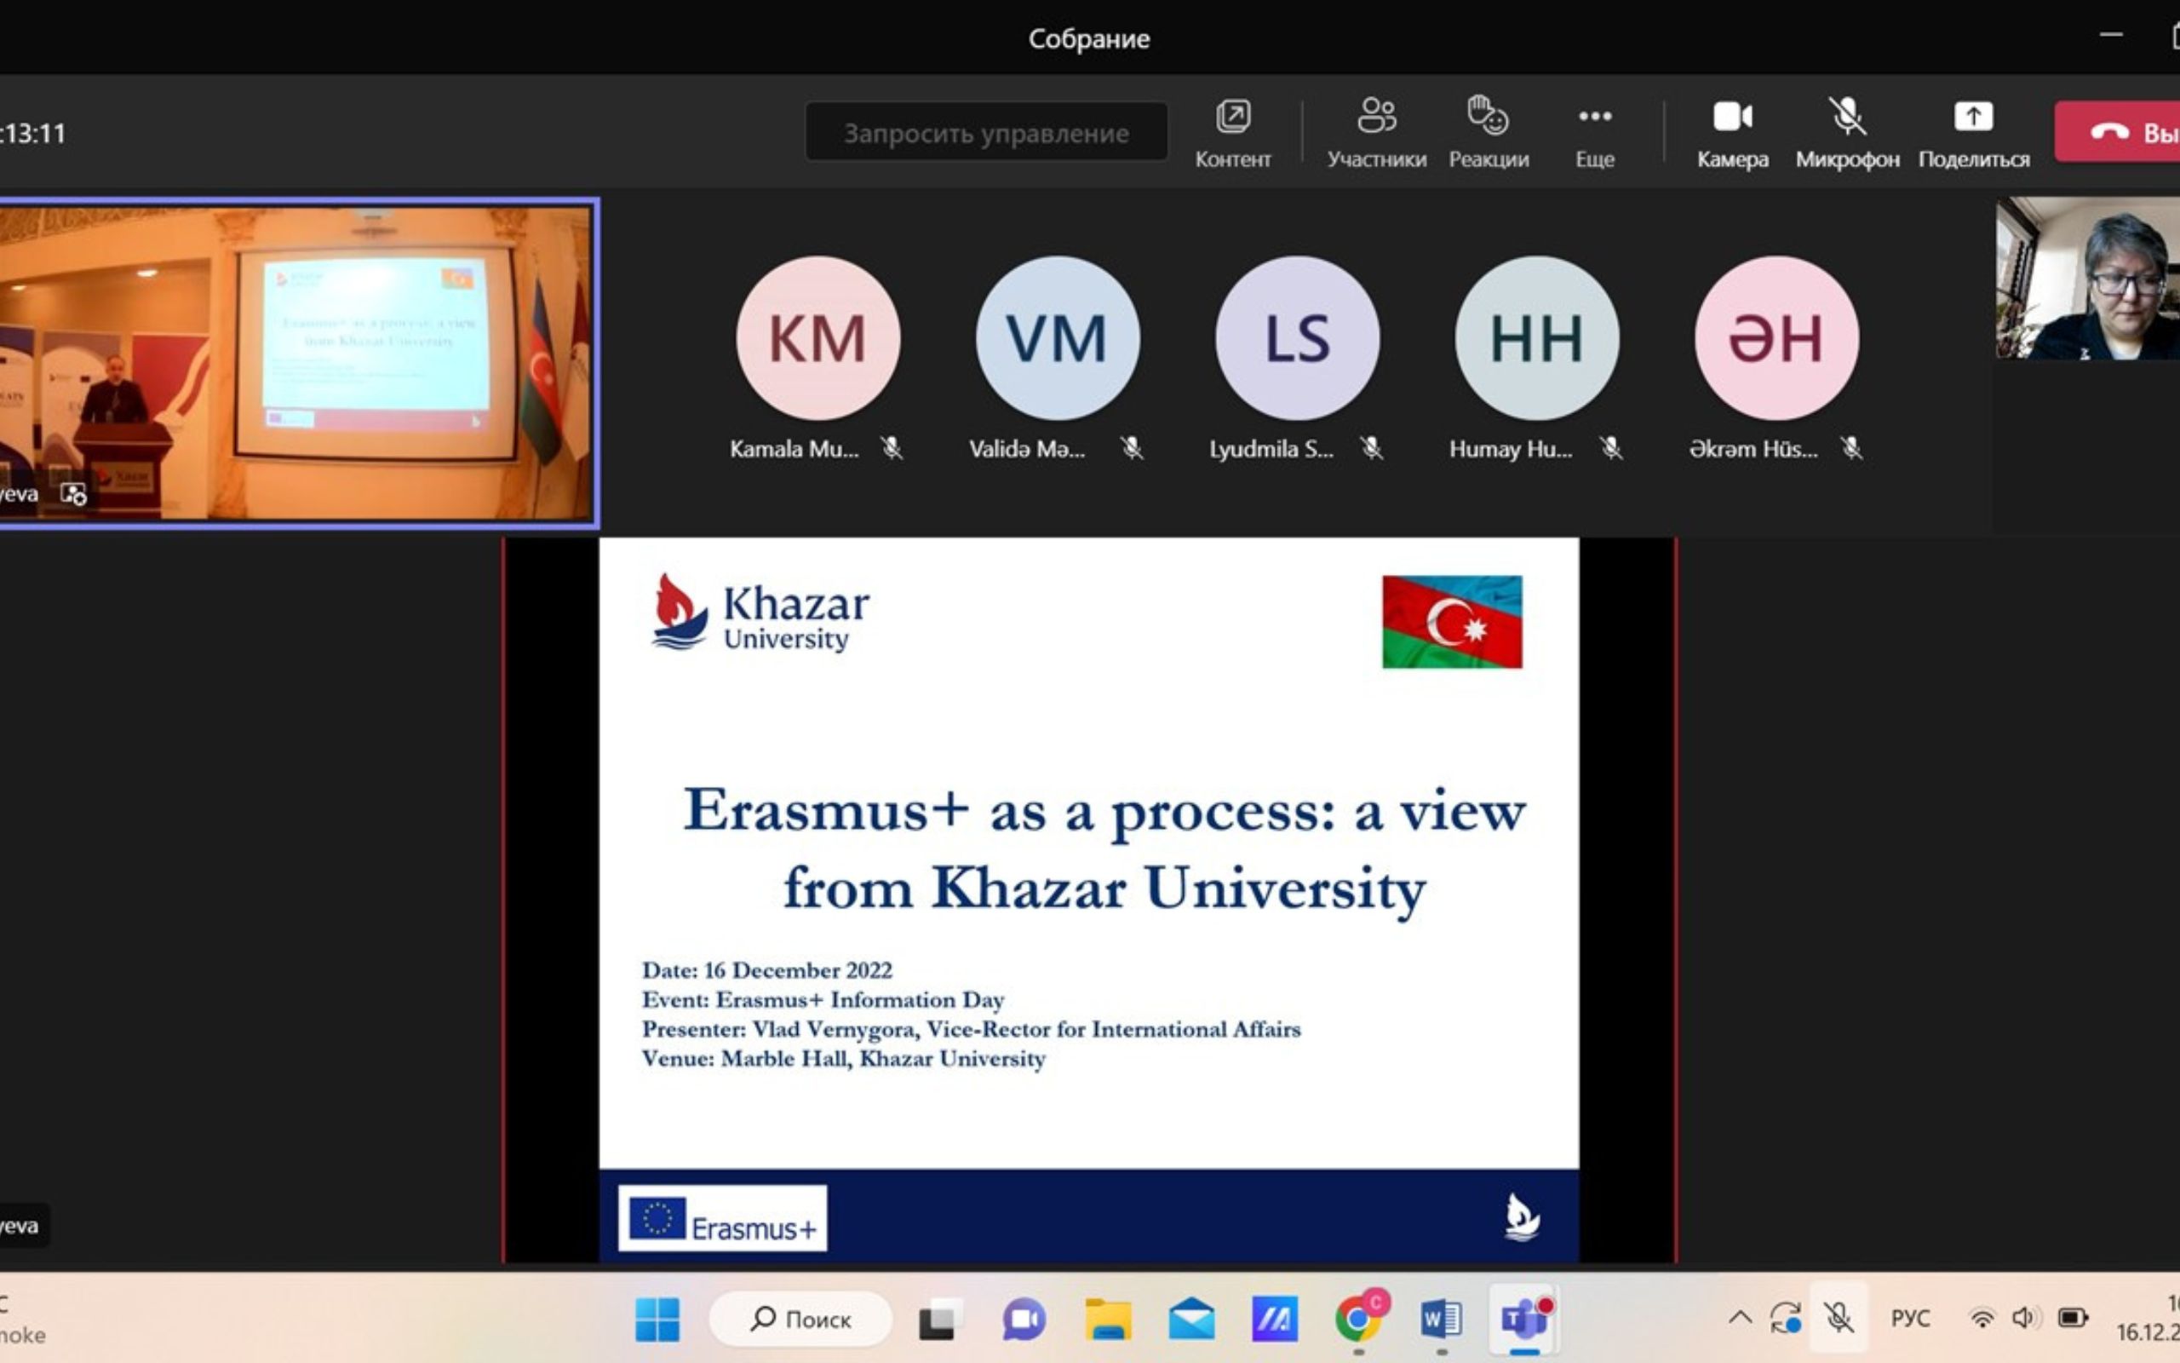The width and height of the screenshot is (2180, 1363).
Task: Open the Реакции reactions menu
Action: pyautogui.click(x=1489, y=131)
